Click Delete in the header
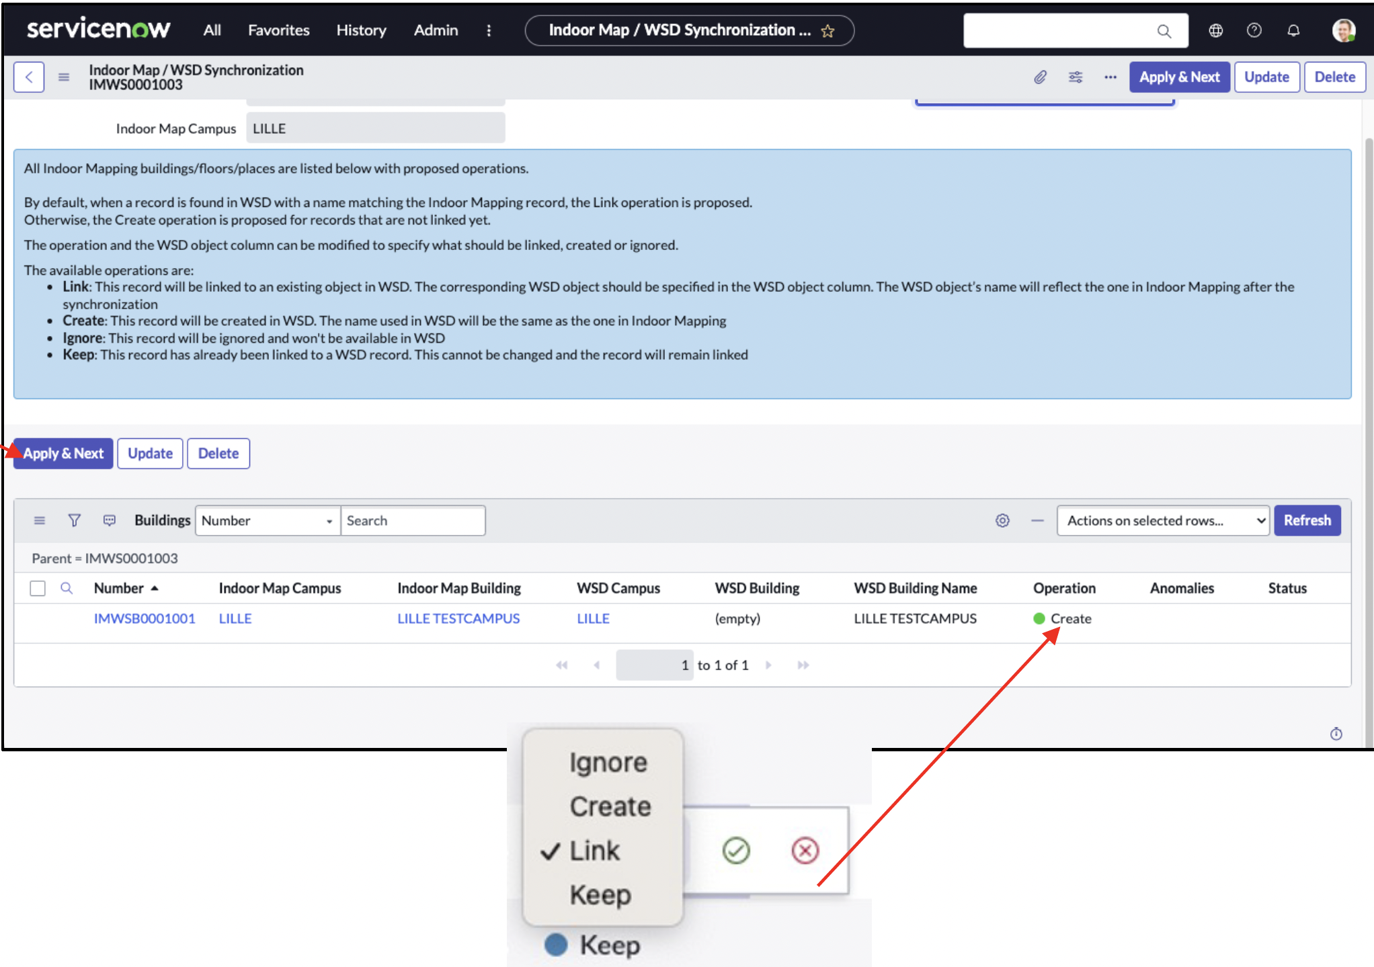 point(1335,77)
